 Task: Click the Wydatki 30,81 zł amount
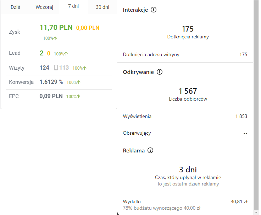tap(239, 201)
